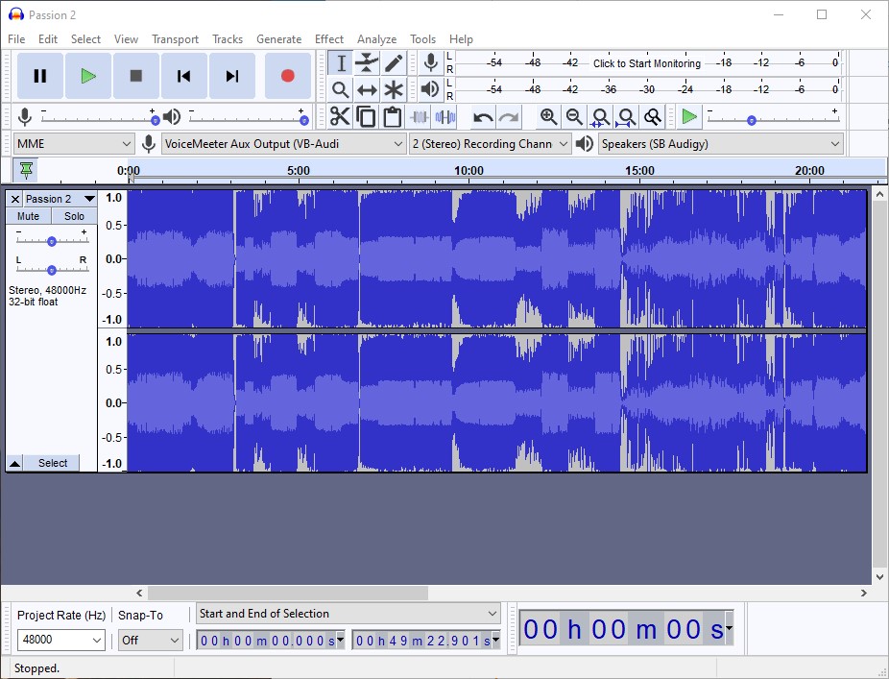
Task: Click the Silence audio selection icon
Action: coord(445,117)
